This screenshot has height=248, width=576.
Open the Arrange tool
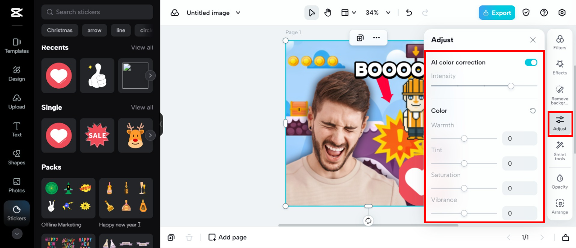pyautogui.click(x=560, y=206)
